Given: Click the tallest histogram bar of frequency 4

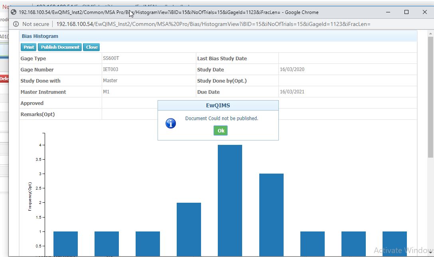Looking at the screenshot, I should [x=230, y=200].
